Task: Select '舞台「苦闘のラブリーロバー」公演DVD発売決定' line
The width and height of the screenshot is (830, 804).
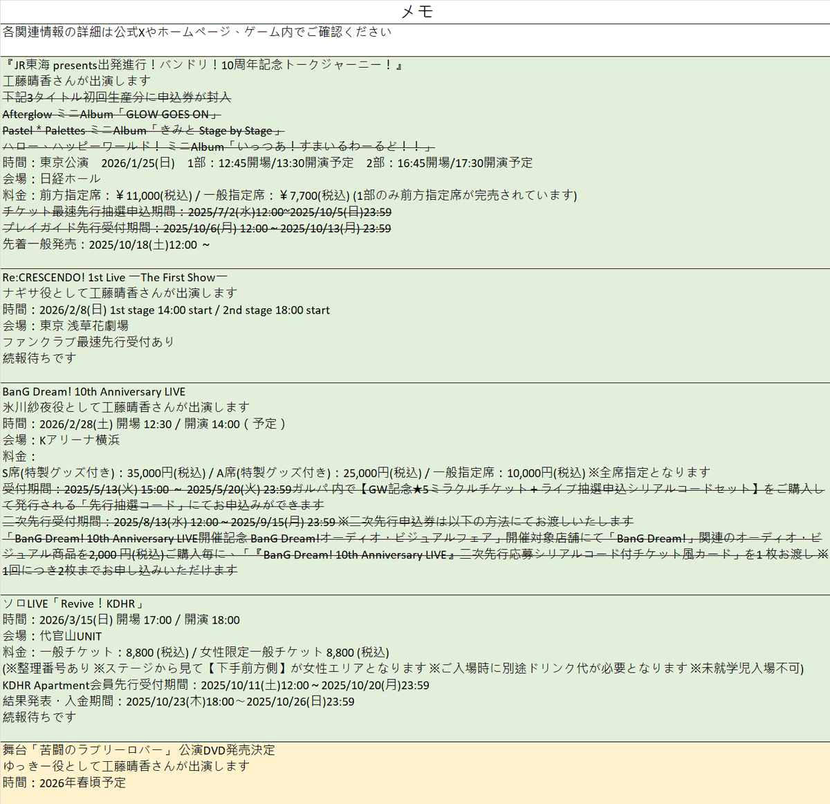Action: (x=138, y=750)
